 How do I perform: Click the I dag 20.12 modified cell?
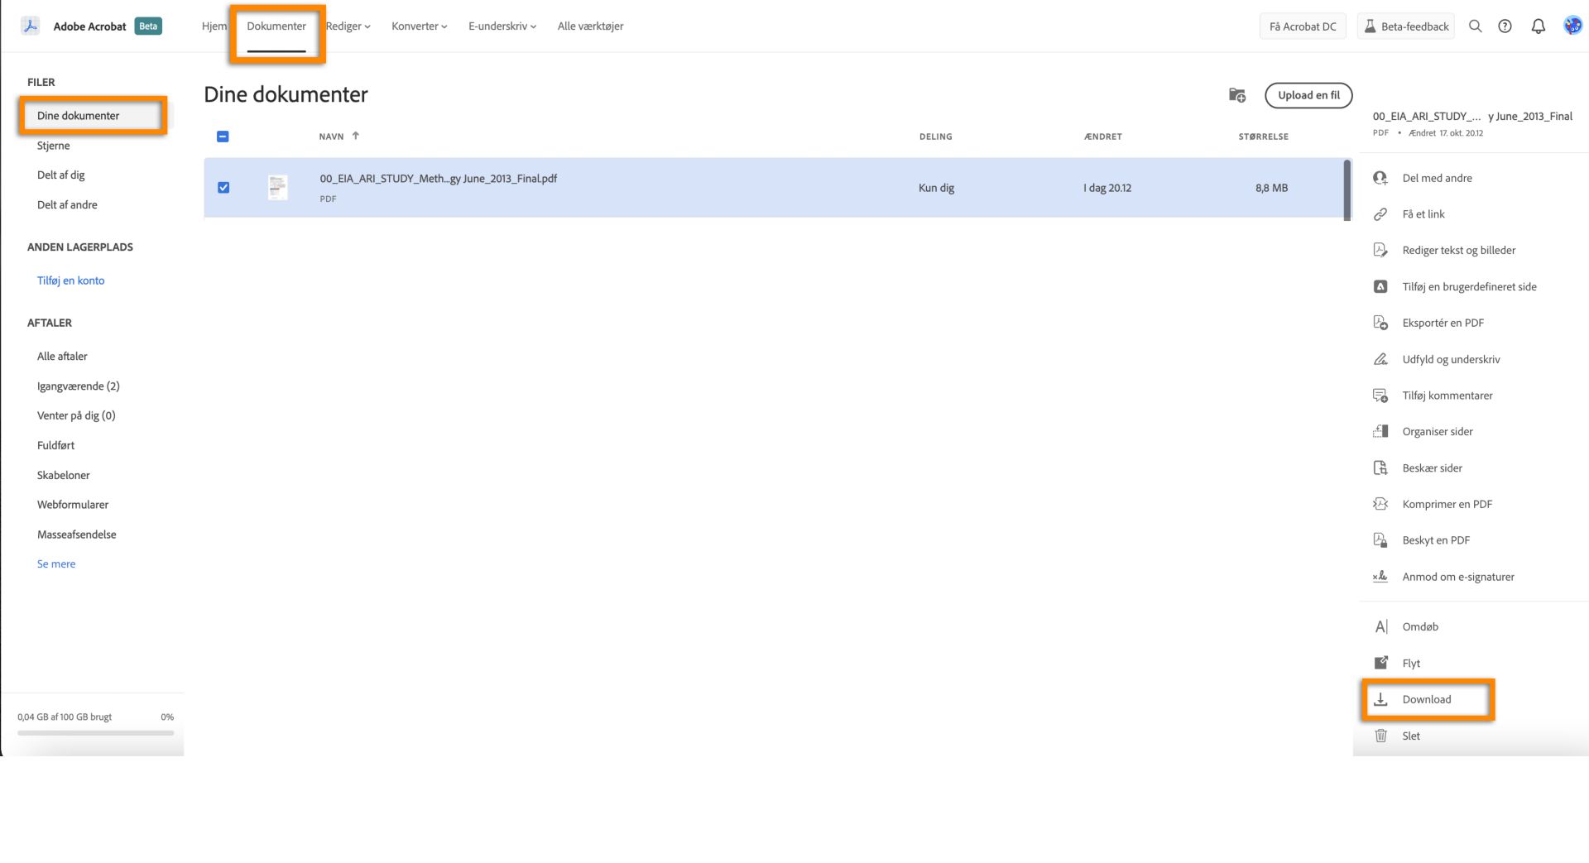tap(1107, 189)
